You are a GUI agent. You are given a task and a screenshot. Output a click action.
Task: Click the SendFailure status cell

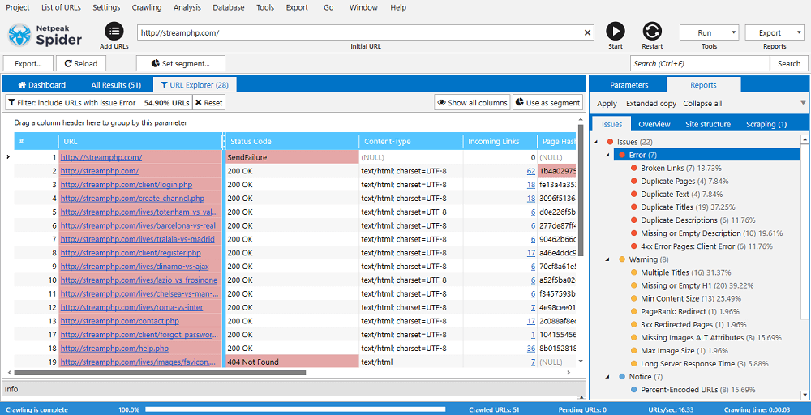(x=292, y=157)
